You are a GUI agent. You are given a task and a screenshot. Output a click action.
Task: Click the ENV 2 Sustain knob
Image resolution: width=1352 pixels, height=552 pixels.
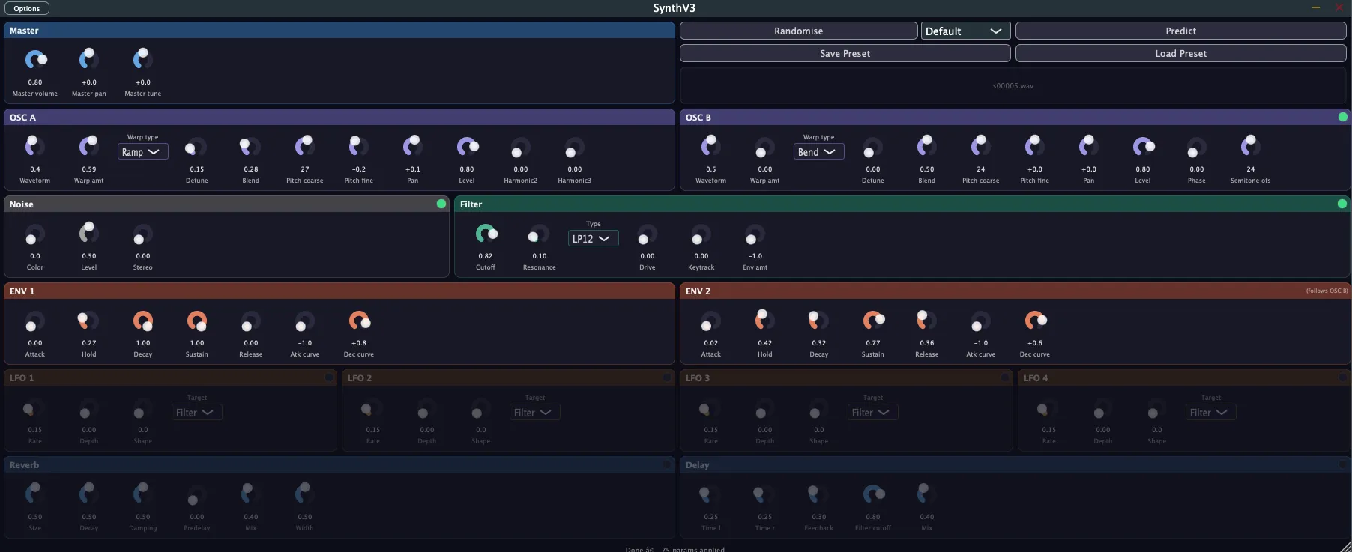873,321
